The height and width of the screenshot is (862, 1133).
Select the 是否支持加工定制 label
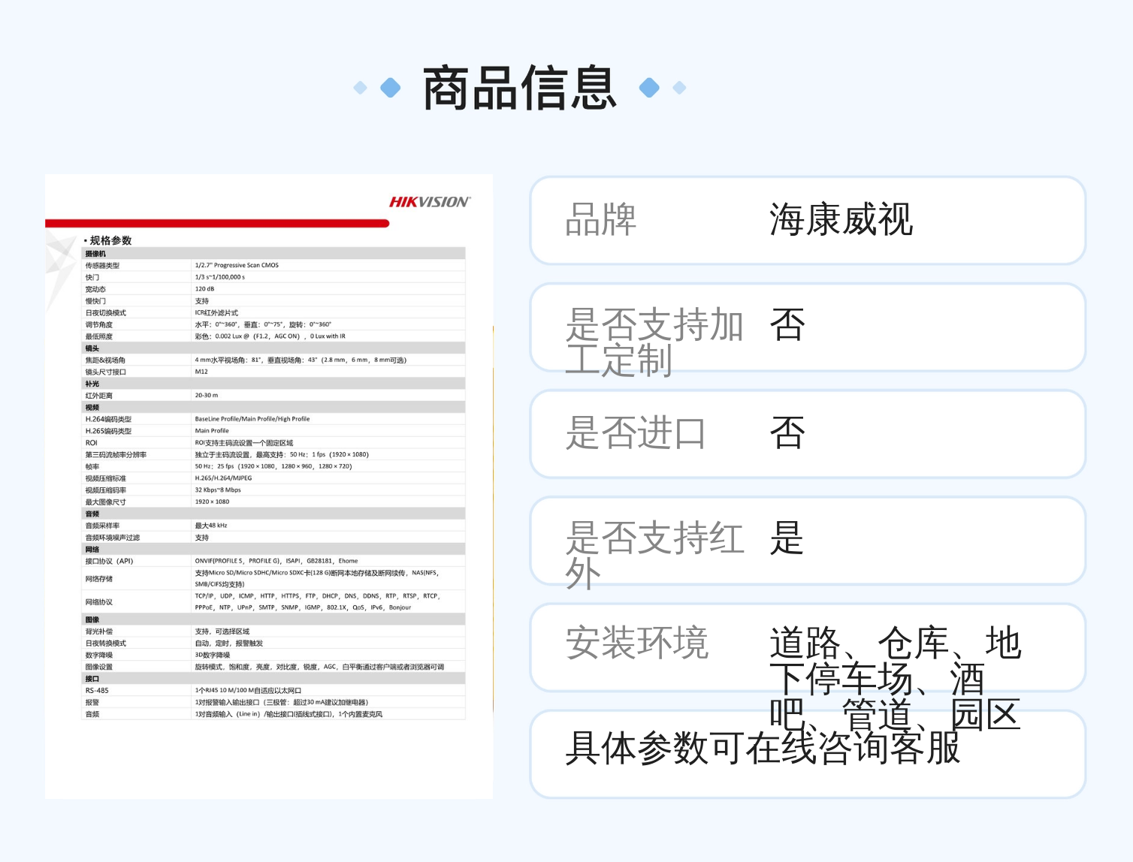tap(654, 342)
